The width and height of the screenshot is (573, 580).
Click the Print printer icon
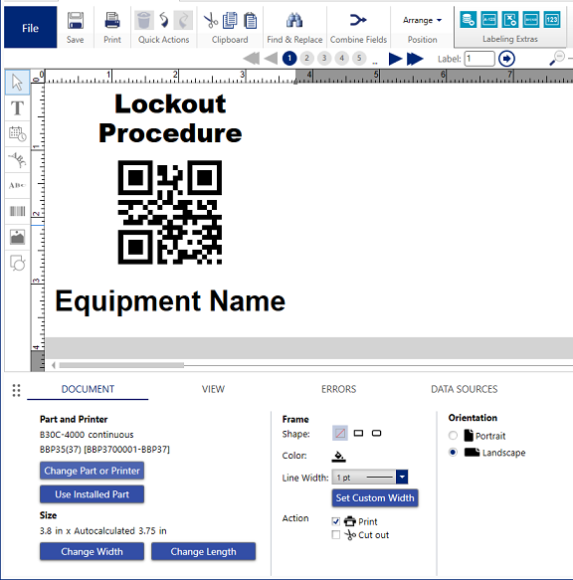pos(112,20)
